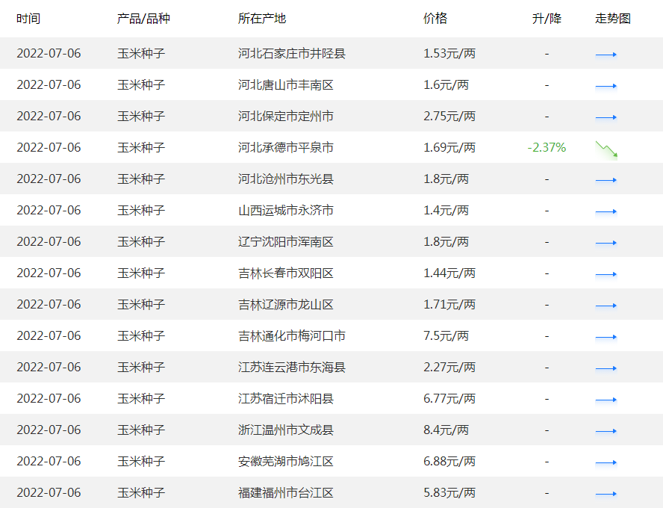This screenshot has width=663, height=508.
Task: Open the trend chart for 浙江温州市文成县
Action: [x=606, y=430]
